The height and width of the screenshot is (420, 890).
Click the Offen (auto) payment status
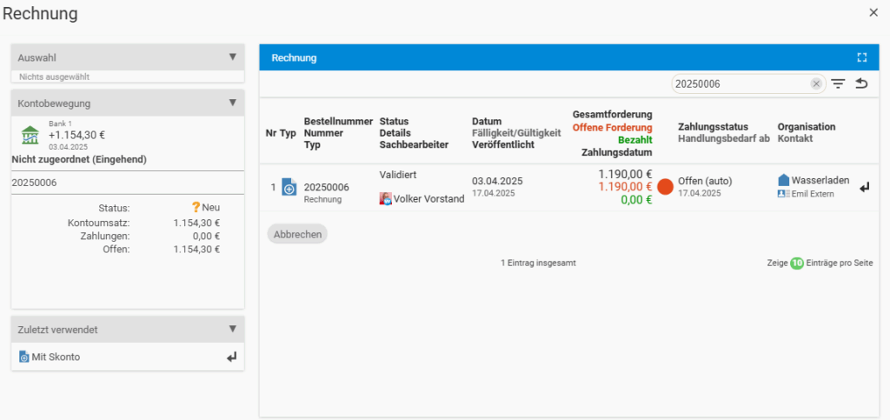click(x=705, y=181)
